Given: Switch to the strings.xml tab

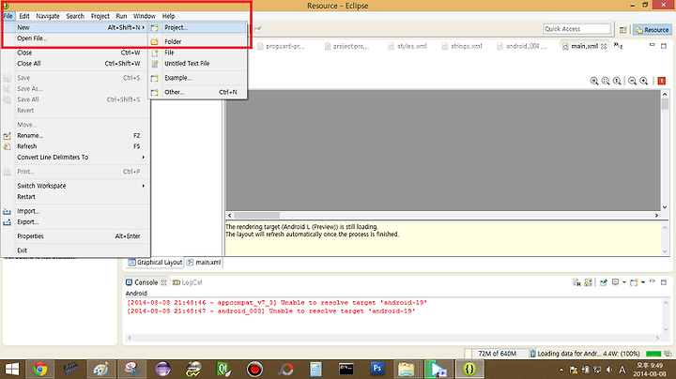Looking at the screenshot, I should pos(462,46).
